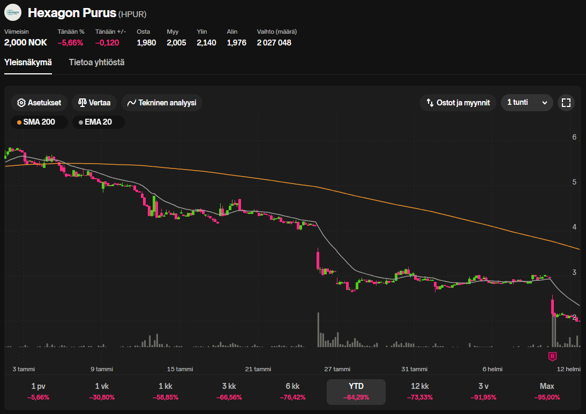Viewport: 586px width, 414px height.
Task: Click the tall volume bar near 27 tammi
Action: (318, 330)
